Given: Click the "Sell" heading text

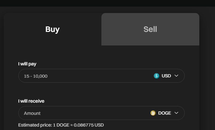Looking at the screenshot, I should 150,29.
